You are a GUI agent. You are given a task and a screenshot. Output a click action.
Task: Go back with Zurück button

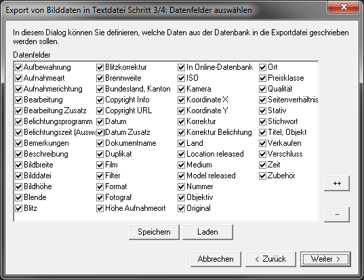point(270,259)
